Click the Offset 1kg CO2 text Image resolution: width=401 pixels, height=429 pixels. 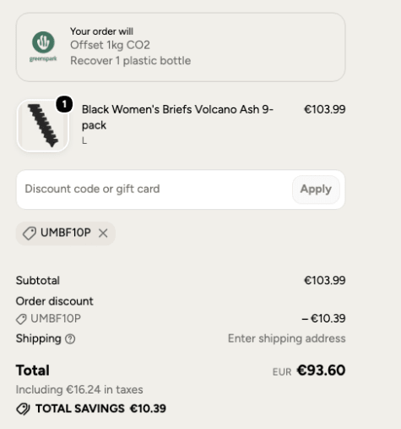(110, 45)
